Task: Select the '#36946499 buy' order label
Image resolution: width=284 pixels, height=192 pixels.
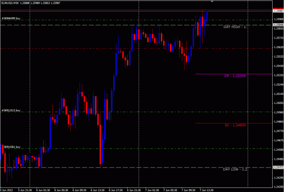Action: click(x=11, y=18)
